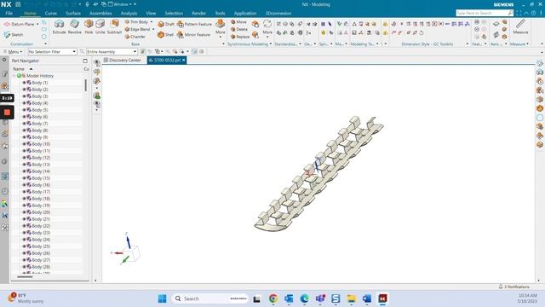Toggle visibility of Body (18)
Image resolution: width=545 pixels, height=307 pixels.
(25, 199)
